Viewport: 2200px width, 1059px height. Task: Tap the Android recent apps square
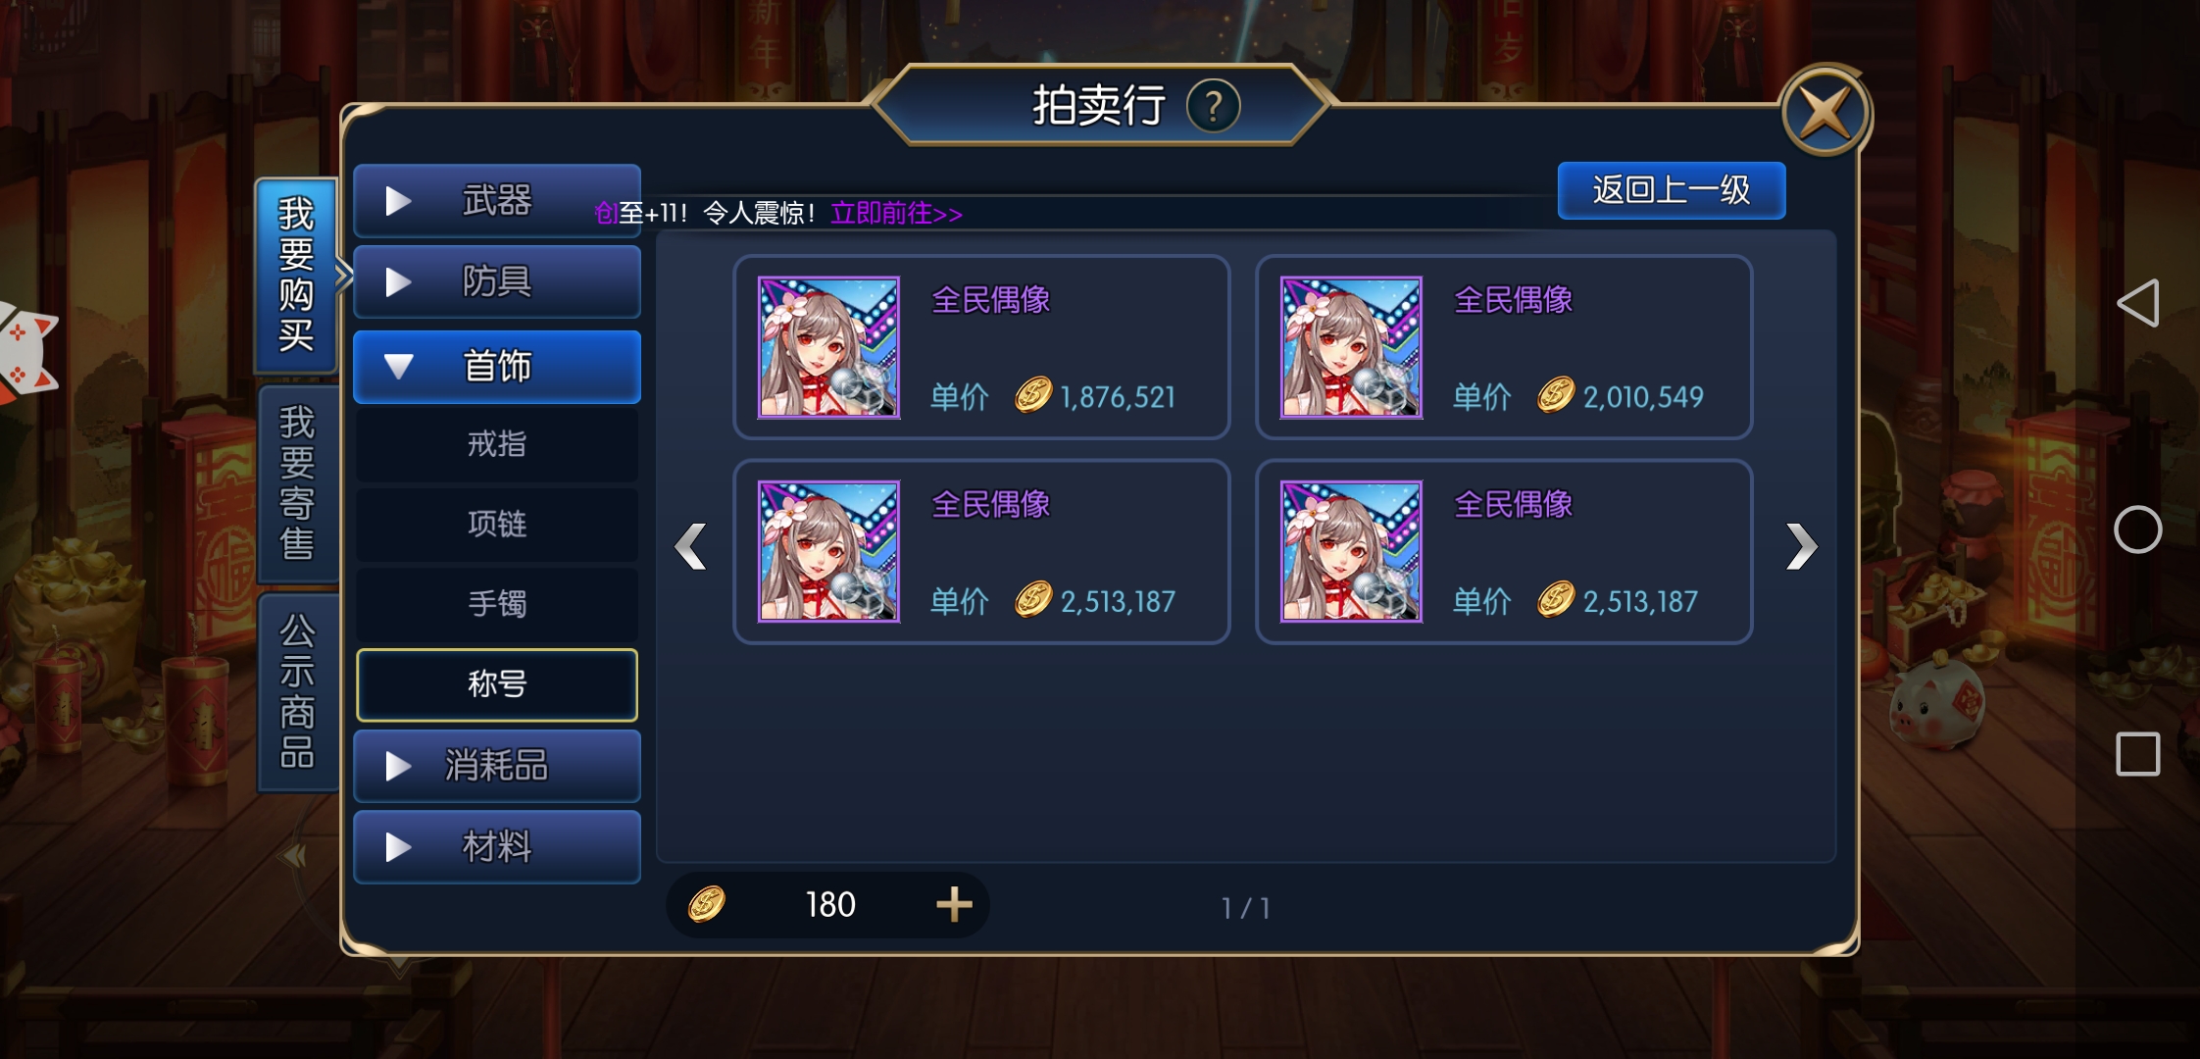(2138, 754)
